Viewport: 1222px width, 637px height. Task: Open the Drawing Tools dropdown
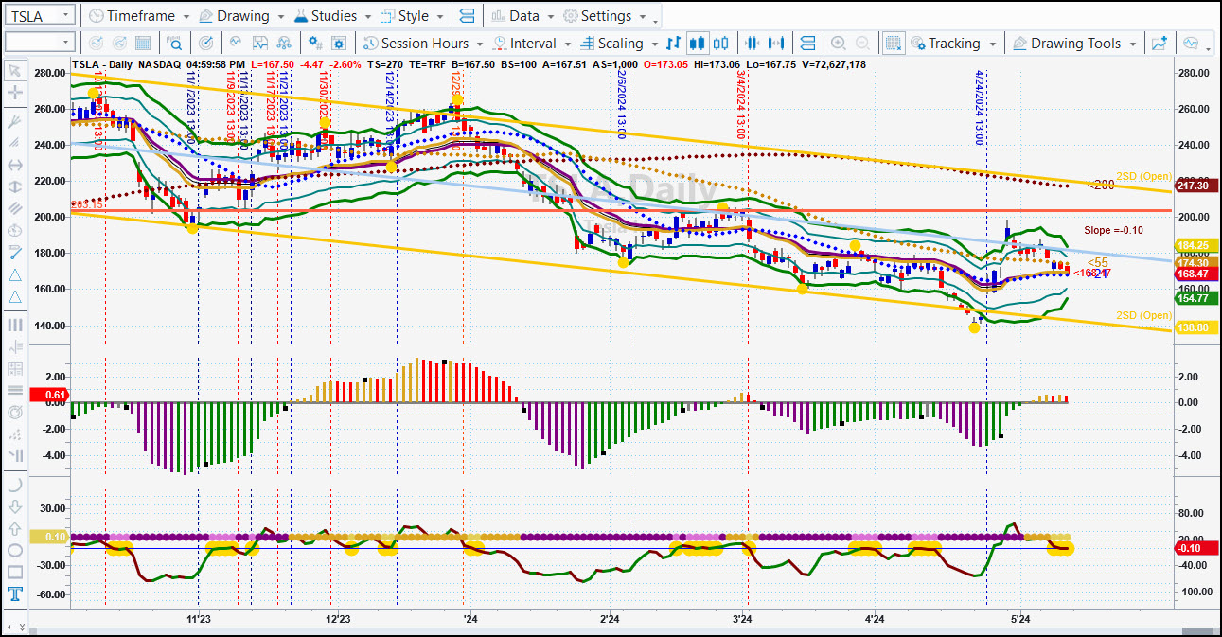(1075, 43)
